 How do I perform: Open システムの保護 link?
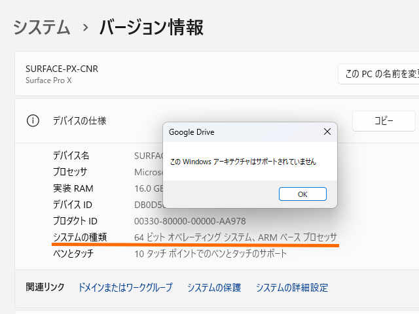point(214,288)
